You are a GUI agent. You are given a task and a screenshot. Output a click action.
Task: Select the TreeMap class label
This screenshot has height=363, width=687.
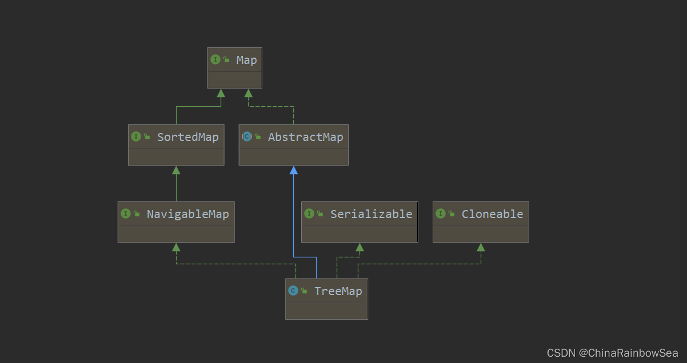(x=338, y=291)
